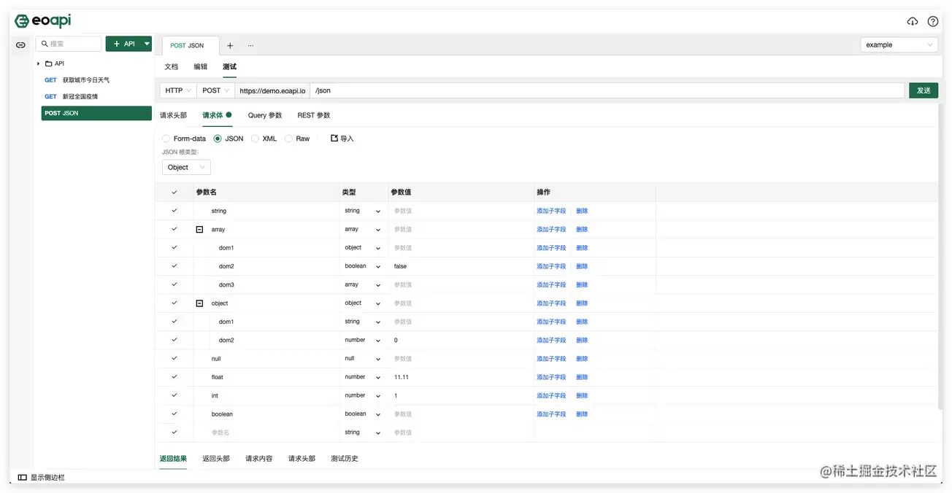952x493 pixels.
Task: Open the 请求头部 tab above the body options
Action: coord(174,115)
